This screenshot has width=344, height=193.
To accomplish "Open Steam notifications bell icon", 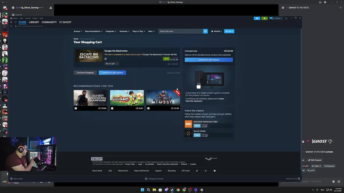I will 264,18.
